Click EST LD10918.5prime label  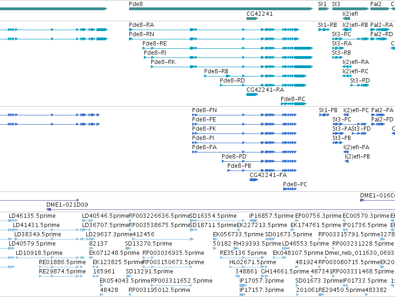(x=39, y=253)
